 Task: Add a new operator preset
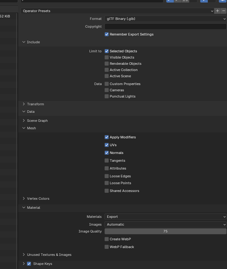[217, 11]
